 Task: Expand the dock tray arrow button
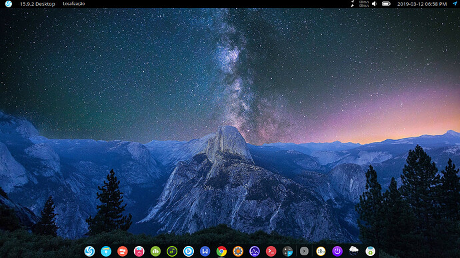304,251
